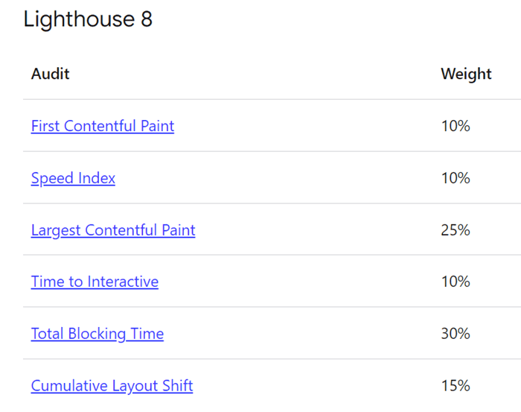Screen dimensions: 521x412
Task: Click empty space between Speed Index and its weight
Action: (278, 178)
